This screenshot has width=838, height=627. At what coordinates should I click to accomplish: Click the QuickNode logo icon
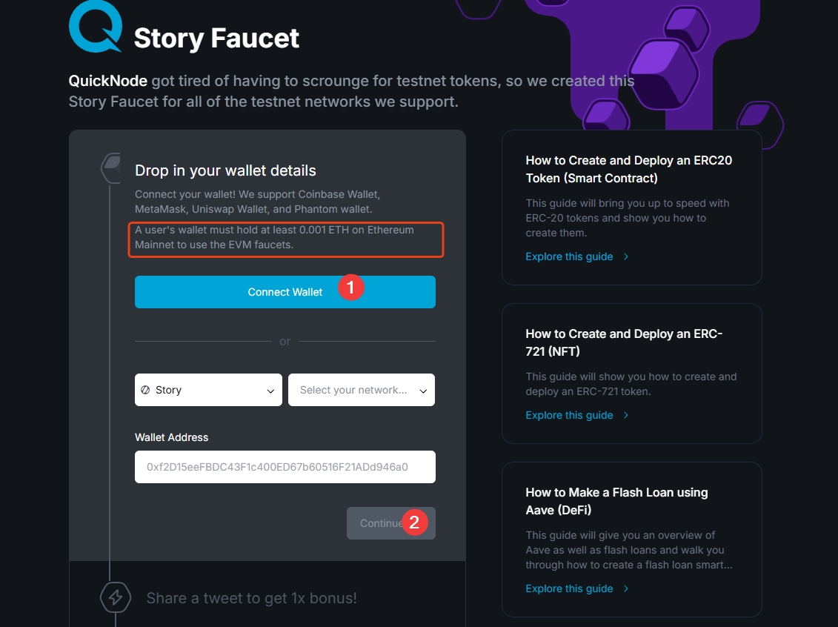[x=95, y=26]
